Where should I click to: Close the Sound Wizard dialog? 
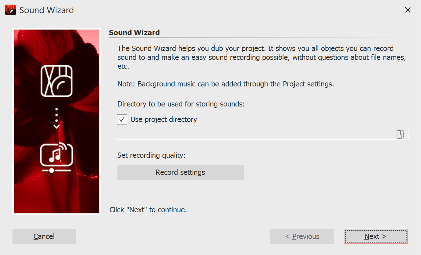[x=408, y=10]
